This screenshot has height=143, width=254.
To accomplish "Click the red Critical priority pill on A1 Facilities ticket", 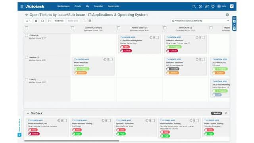I will [x=126, y=51].
